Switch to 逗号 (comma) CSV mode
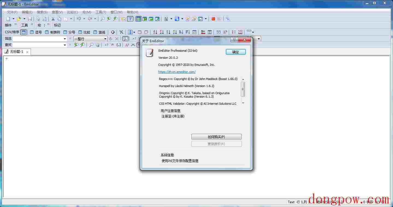Screen dimensions: 393x207 click(36, 32)
